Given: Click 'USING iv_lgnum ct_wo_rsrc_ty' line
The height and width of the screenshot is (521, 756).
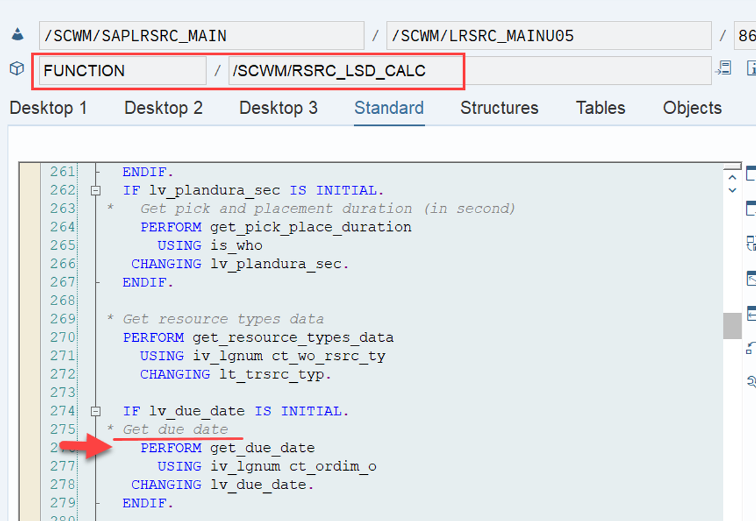Looking at the screenshot, I should [262, 356].
